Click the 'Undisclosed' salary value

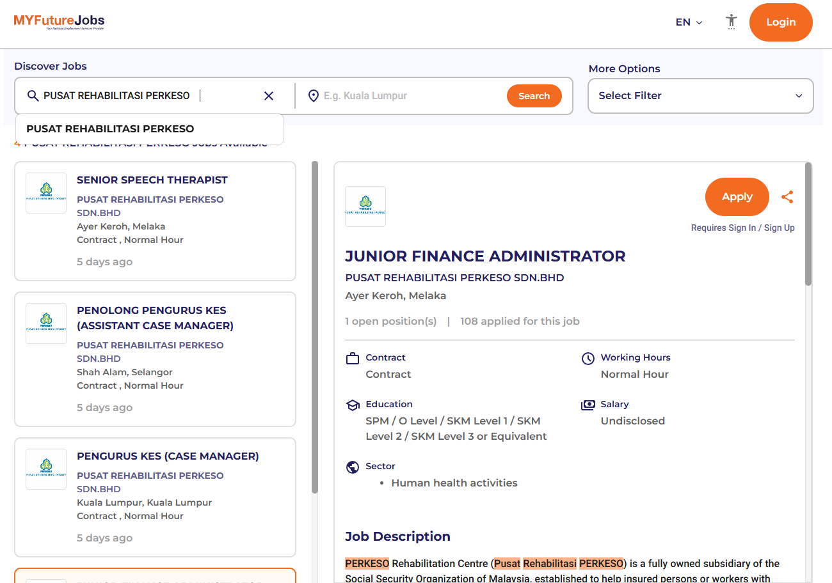point(633,421)
